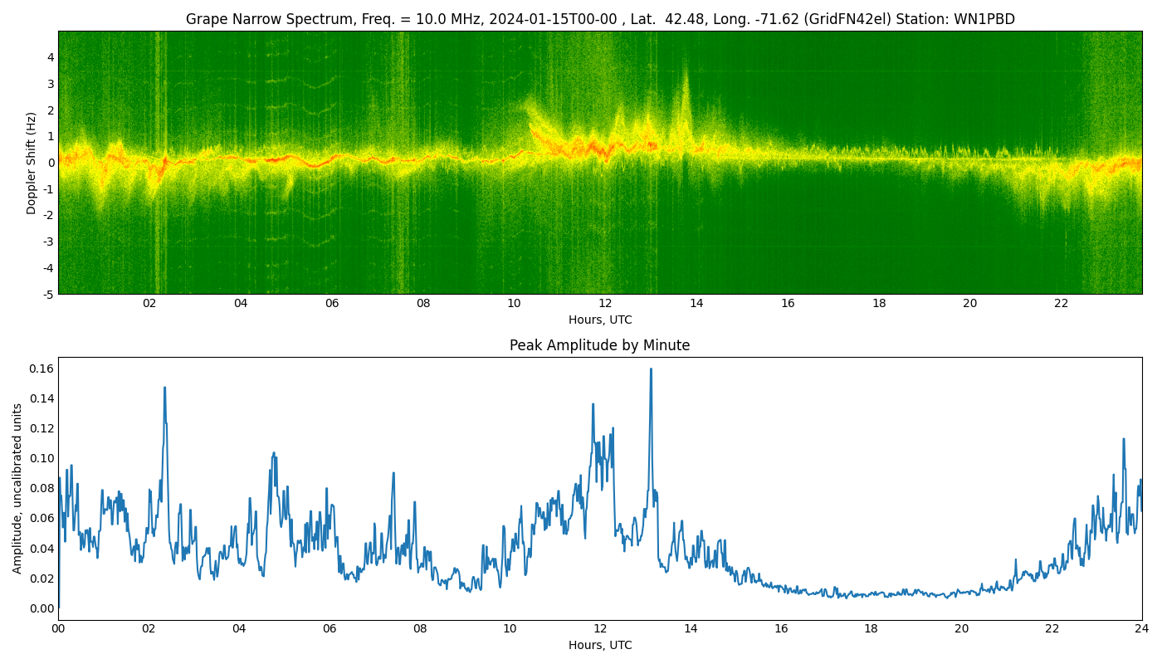
Task: Click the 0.08 amplitude axis tick label
Action: pos(41,488)
